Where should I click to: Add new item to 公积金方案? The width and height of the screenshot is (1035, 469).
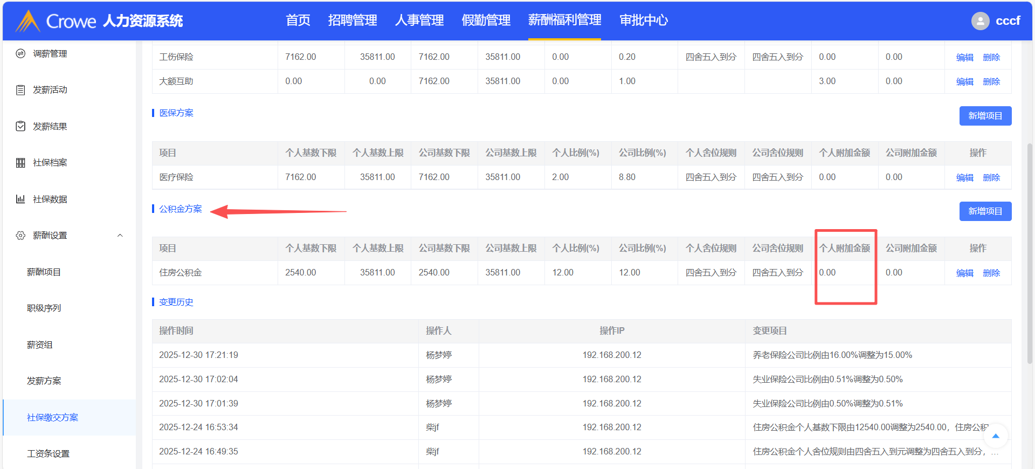tap(985, 211)
